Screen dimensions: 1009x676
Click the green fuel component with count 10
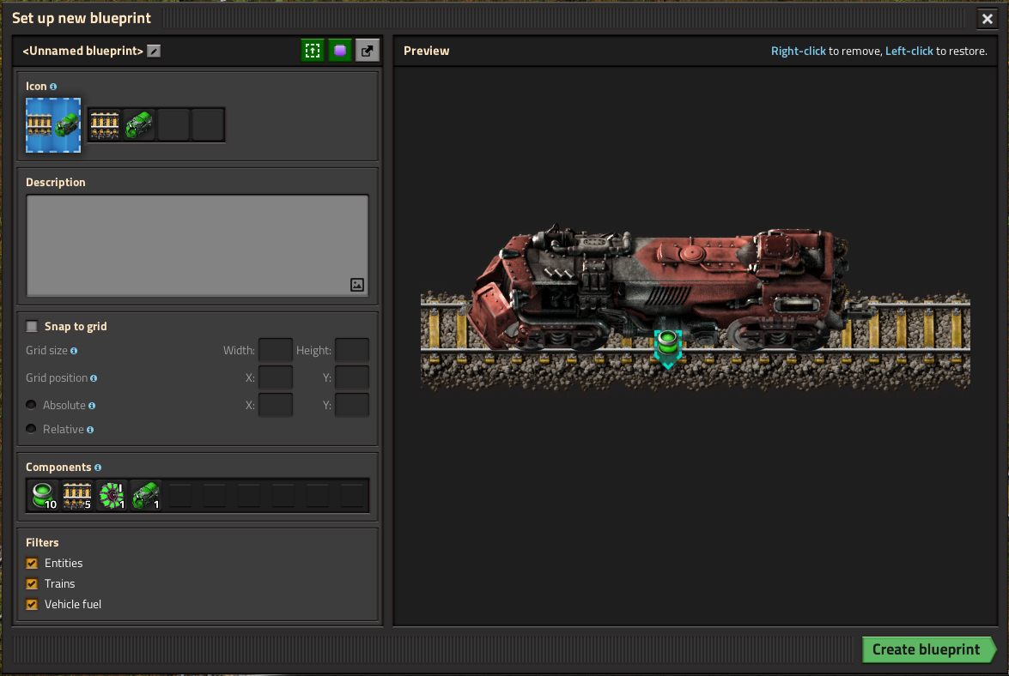(x=44, y=496)
